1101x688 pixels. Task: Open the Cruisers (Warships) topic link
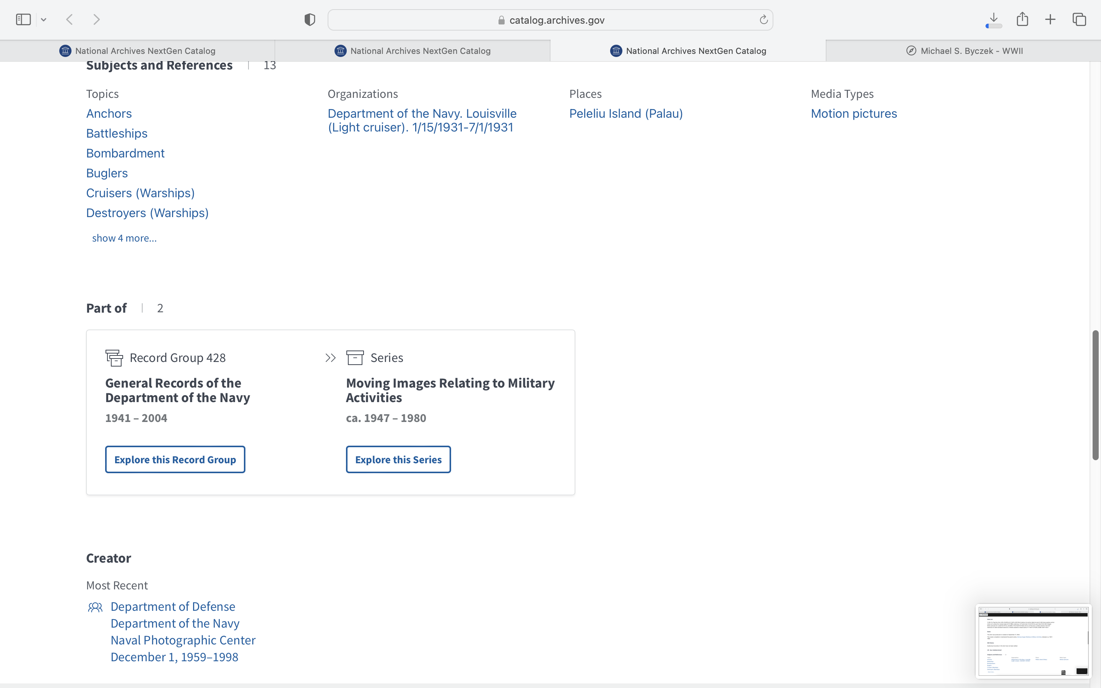(x=140, y=193)
